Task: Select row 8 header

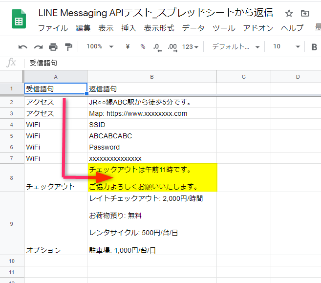Action: (x=11, y=178)
